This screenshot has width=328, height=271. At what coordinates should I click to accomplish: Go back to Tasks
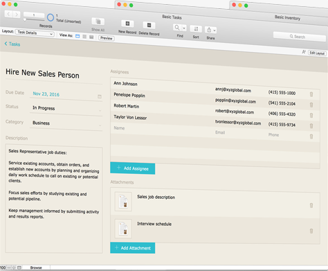coord(12,44)
